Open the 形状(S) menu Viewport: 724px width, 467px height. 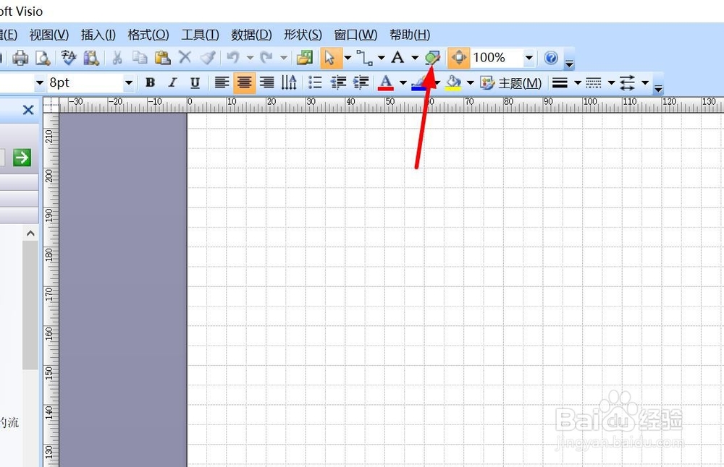[303, 34]
